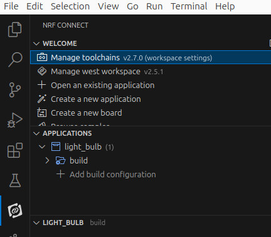This screenshot has width=271, height=237.
Task: Collapse the APPLICATIONS section
Action: pos(36,133)
